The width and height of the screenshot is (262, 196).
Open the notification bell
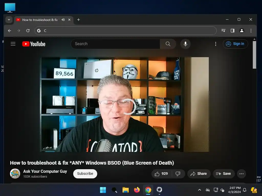pyautogui.click(x=245, y=190)
